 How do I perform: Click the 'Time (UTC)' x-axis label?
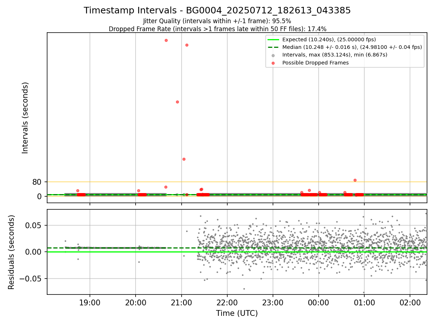237,314
